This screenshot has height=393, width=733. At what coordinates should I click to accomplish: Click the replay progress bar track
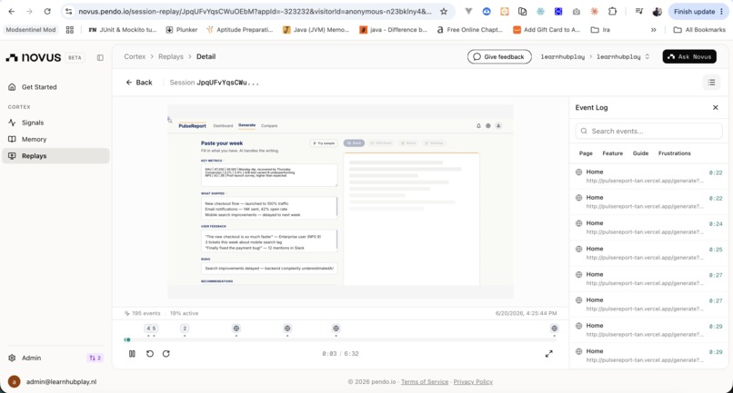(340, 339)
